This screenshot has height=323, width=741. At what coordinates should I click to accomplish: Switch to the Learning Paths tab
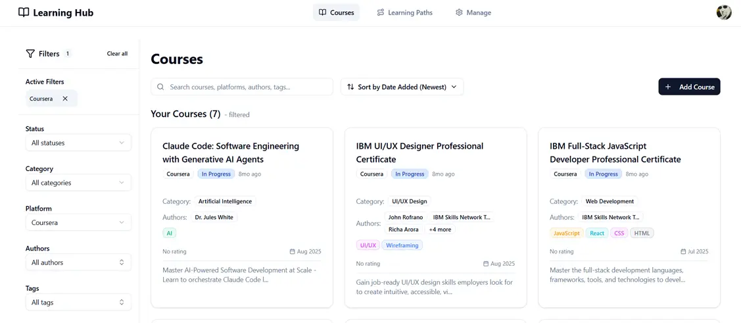click(404, 12)
